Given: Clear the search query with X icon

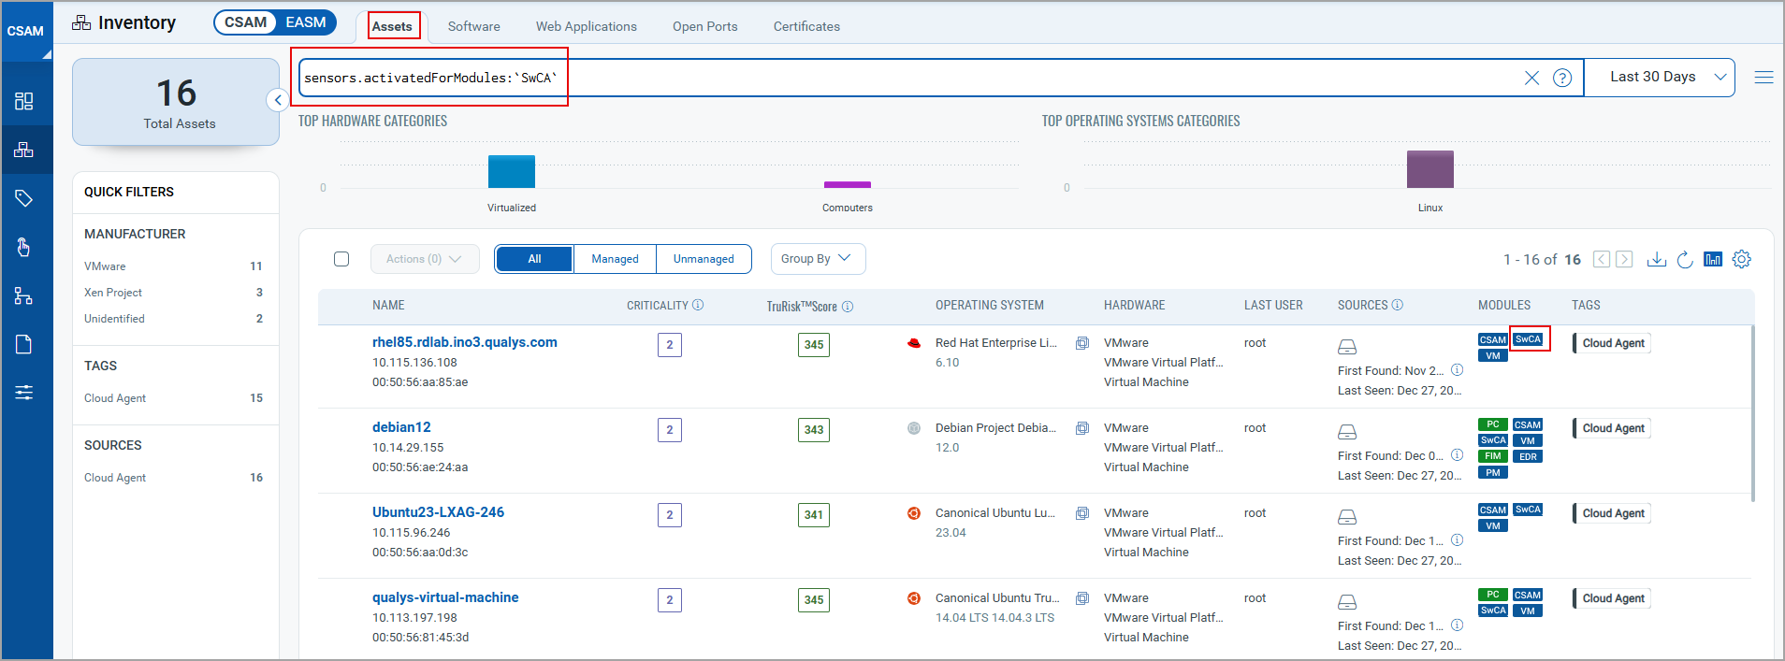Looking at the screenshot, I should (x=1531, y=78).
